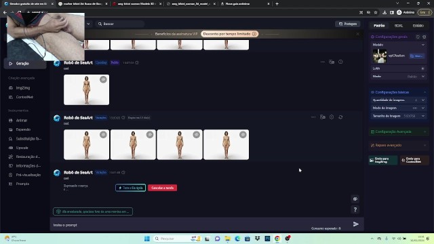This screenshot has height=244, width=434.
Task: Switch to the SDXL settings tab
Action: tap(399, 26)
